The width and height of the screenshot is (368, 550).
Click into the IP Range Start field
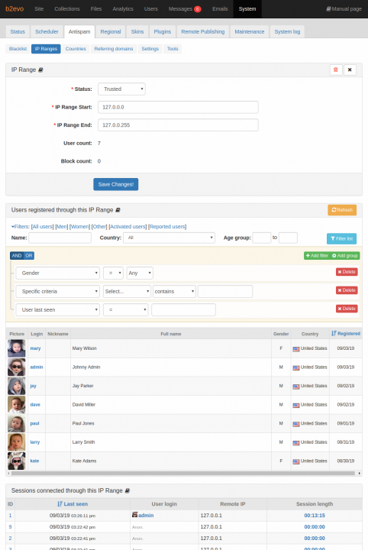178,107
